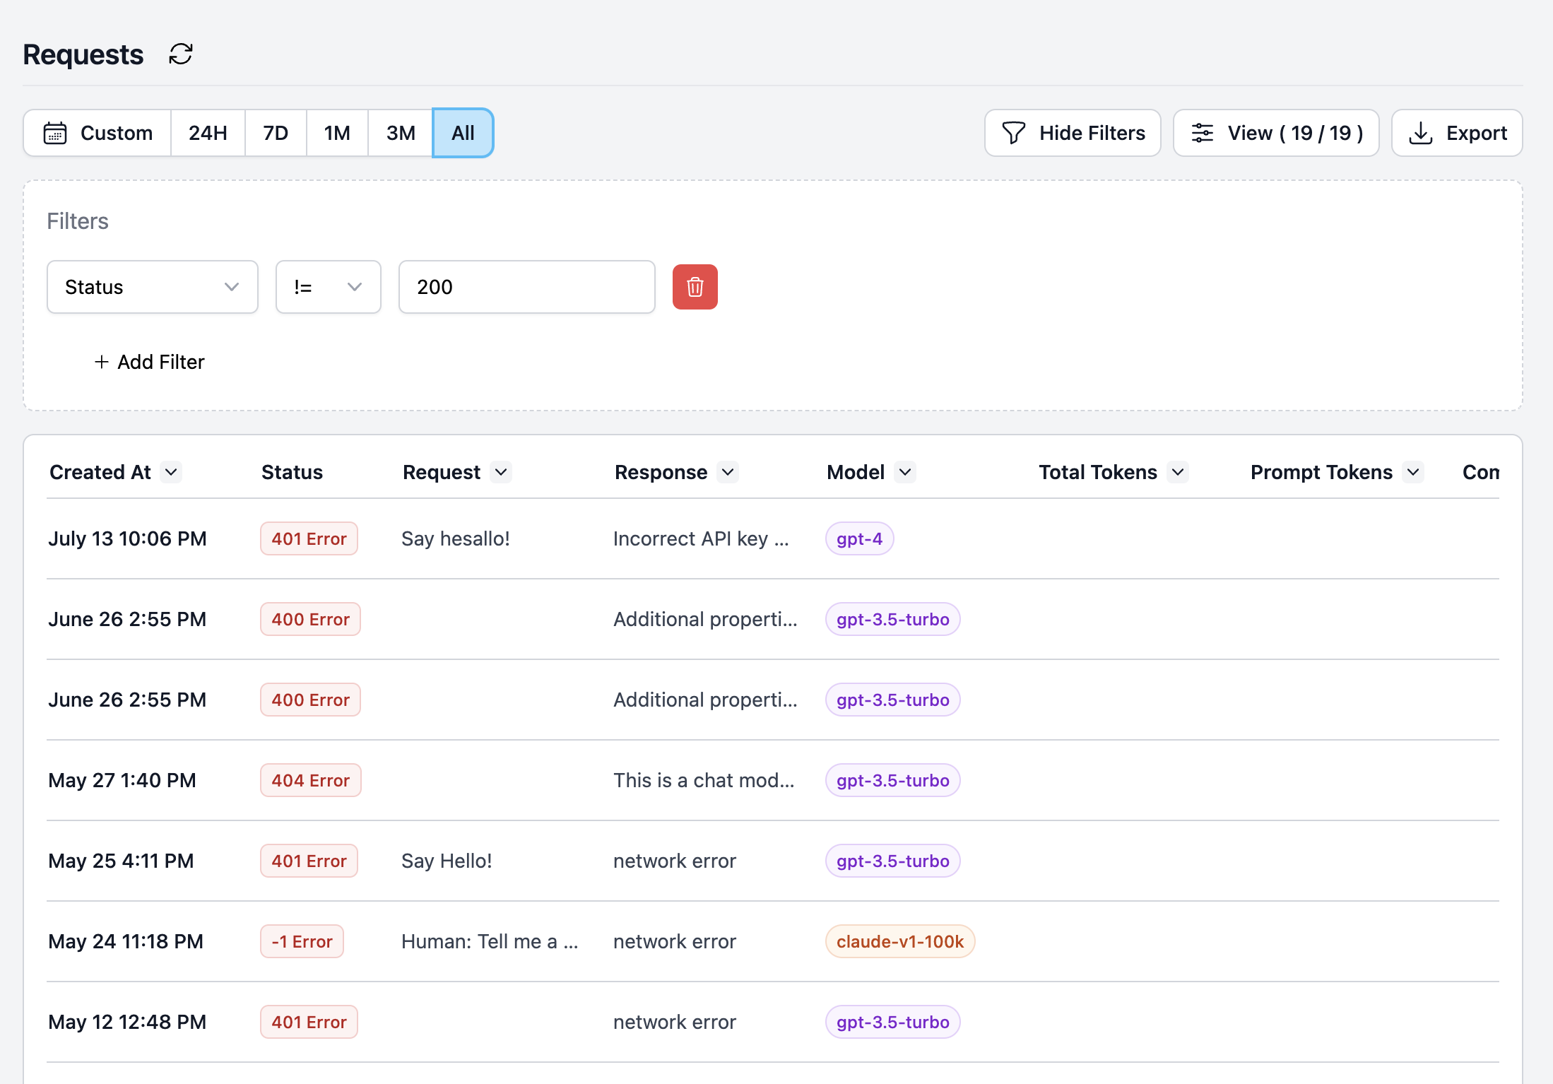Image resolution: width=1553 pixels, height=1084 pixels.
Task: Click 'Human: Tell me a ...' request
Action: (x=490, y=941)
